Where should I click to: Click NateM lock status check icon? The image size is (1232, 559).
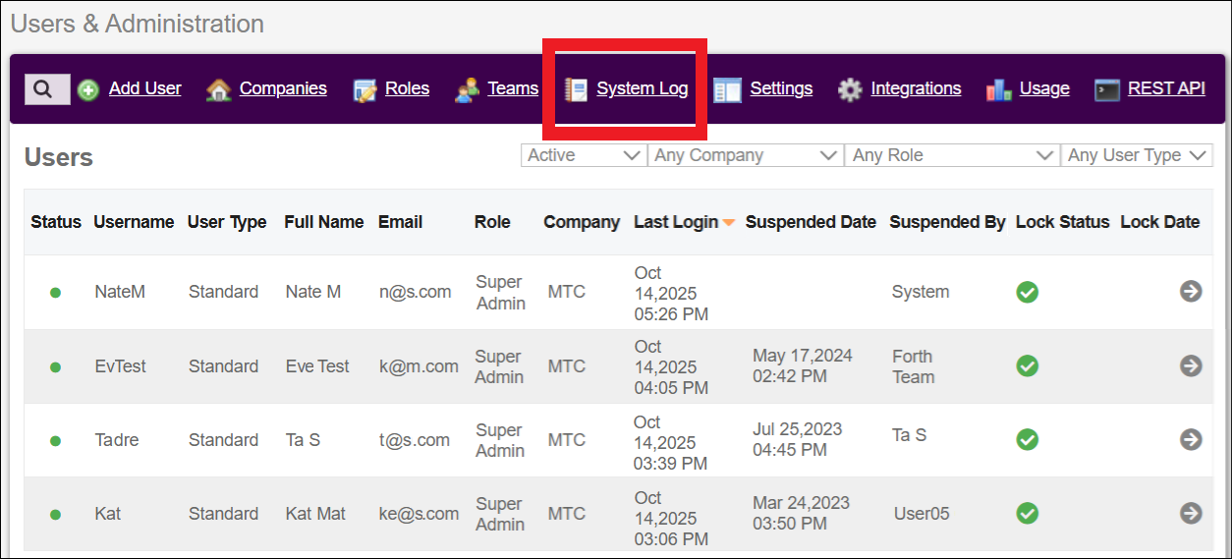[x=1028, y=292]
